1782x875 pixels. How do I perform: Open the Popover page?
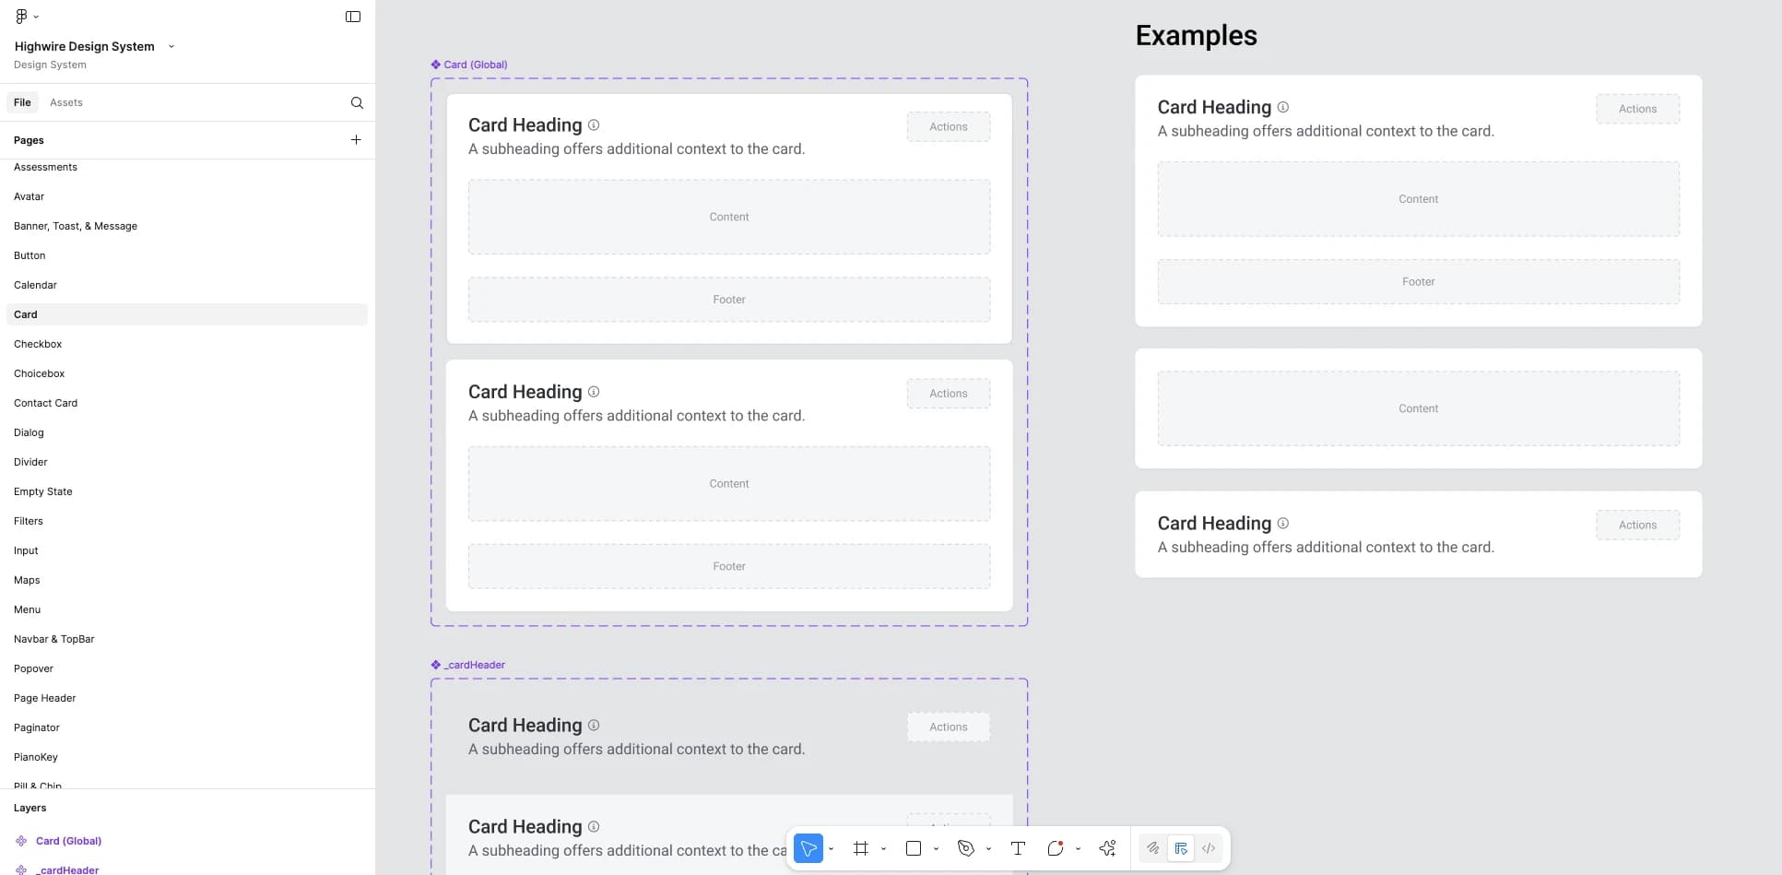186,668
